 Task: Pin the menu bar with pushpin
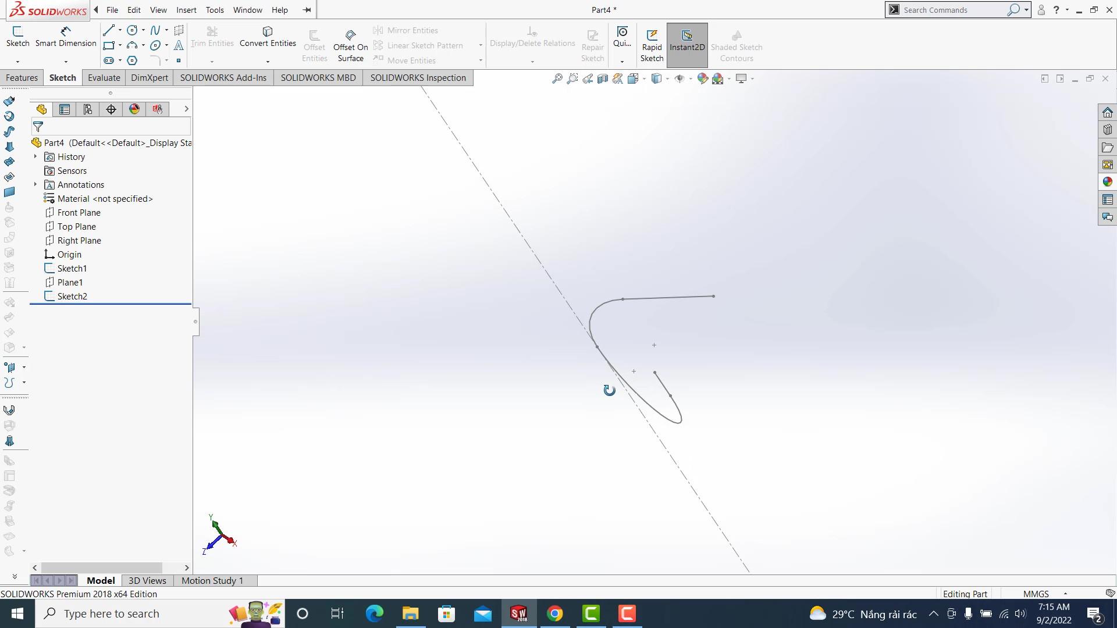(x=307, y=10)
